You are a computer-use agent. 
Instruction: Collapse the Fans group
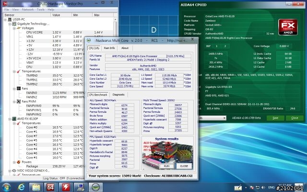[x=14, y=89]
